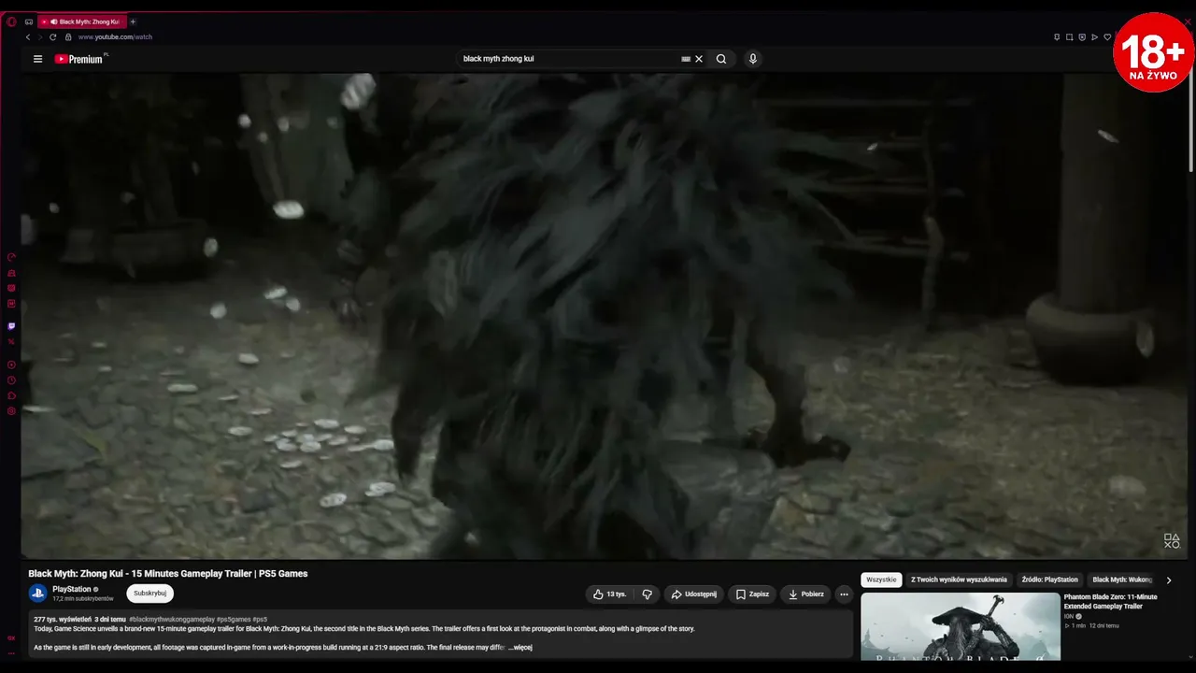Open the history clock in sidebar
1196x673 pixels.
click(11, 380)
